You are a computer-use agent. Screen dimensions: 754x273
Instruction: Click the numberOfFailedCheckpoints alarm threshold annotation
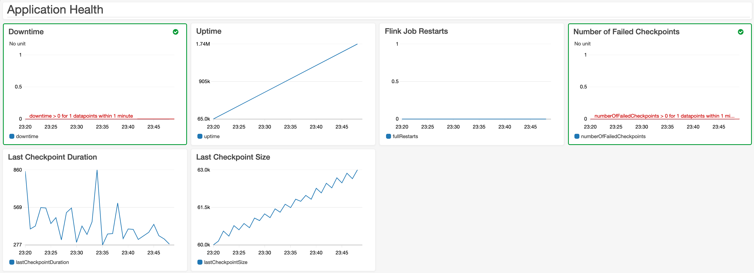(x=664, y=116)
